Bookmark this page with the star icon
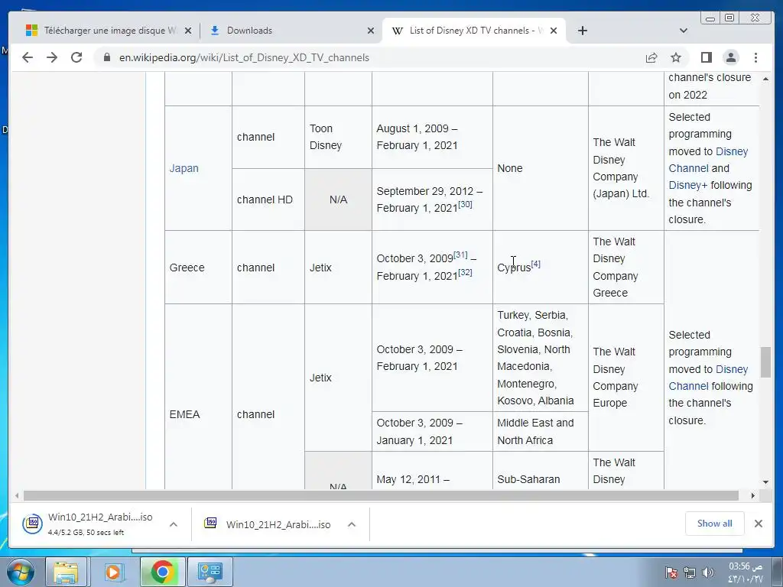This screenshot has width=783, height=587. coord(676,57)
